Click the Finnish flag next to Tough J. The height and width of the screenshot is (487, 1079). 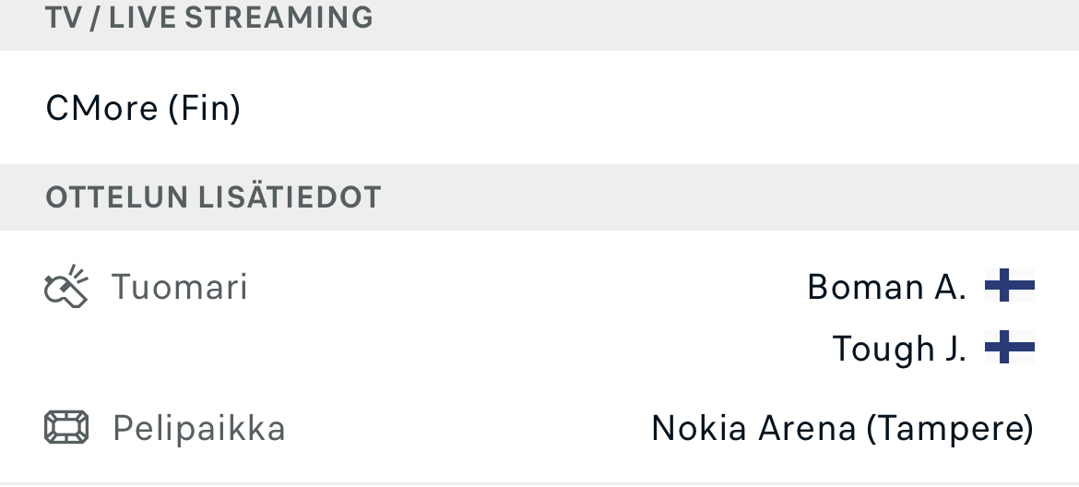(1010, 348)
